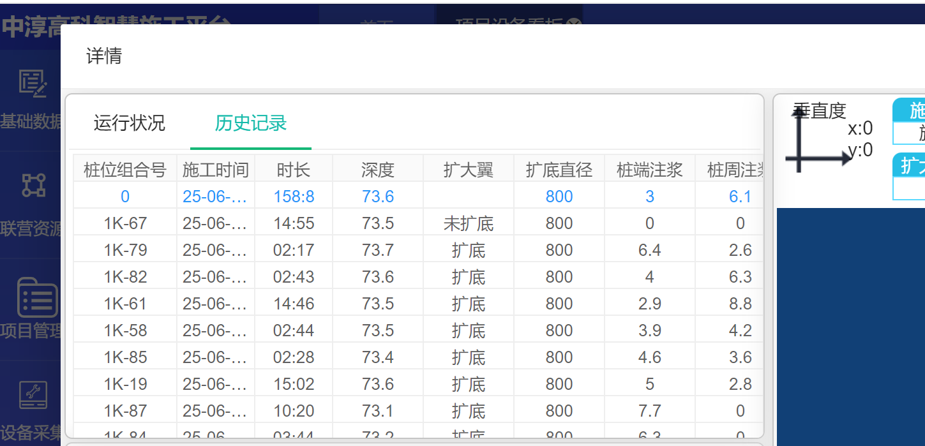Viewport: 925px width, 446px height.
Task: Click the 联营资源 sidebar icon
Action: point(33,185)
